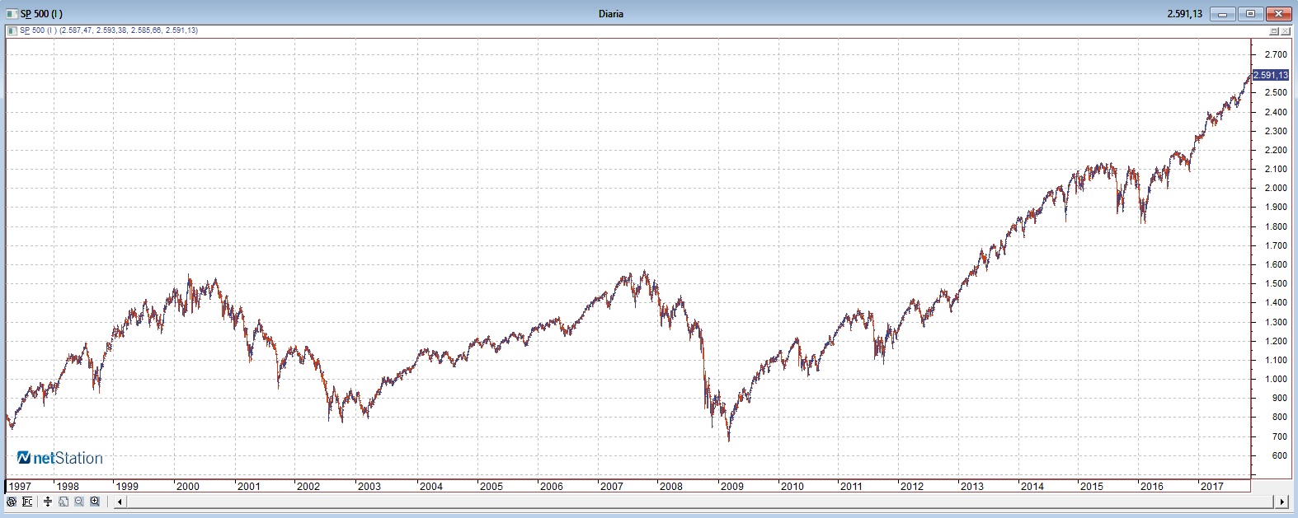Click the 2000 year label on time axis
This screenshot has width=1298, height=518.
click(x=188, y=486)
